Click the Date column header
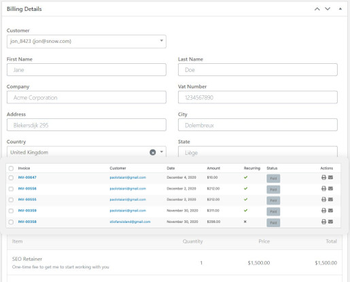The image size is (350, 282). click(171, 168)
